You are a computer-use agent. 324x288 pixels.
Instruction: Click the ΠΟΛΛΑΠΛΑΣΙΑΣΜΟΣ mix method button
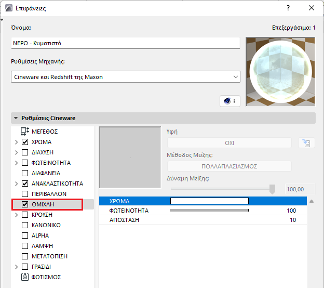(x=230, y=166)
